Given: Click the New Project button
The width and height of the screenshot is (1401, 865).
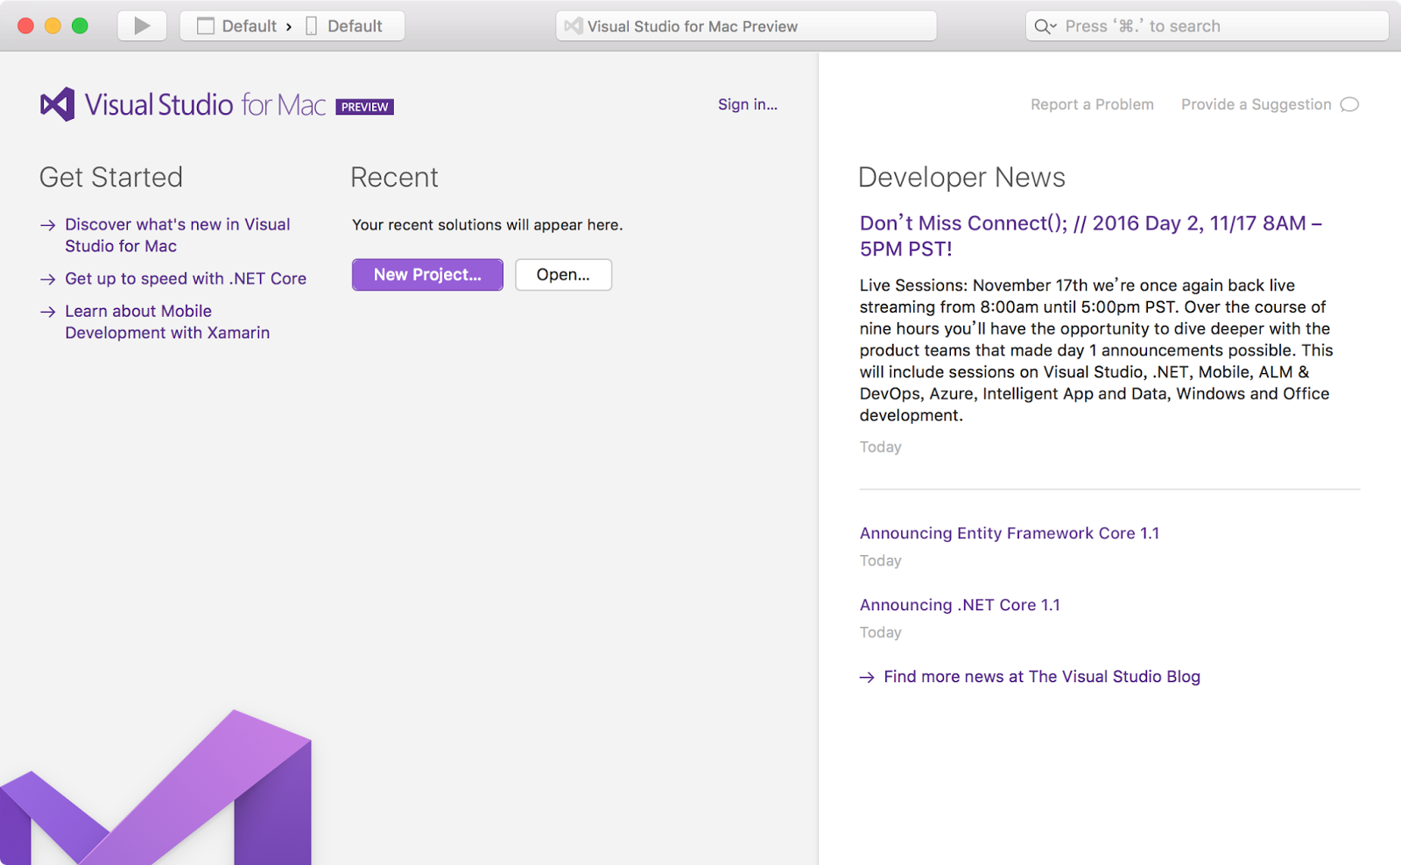Looking at the screenshot, I should pyautogui.click(x=427, y=275).
